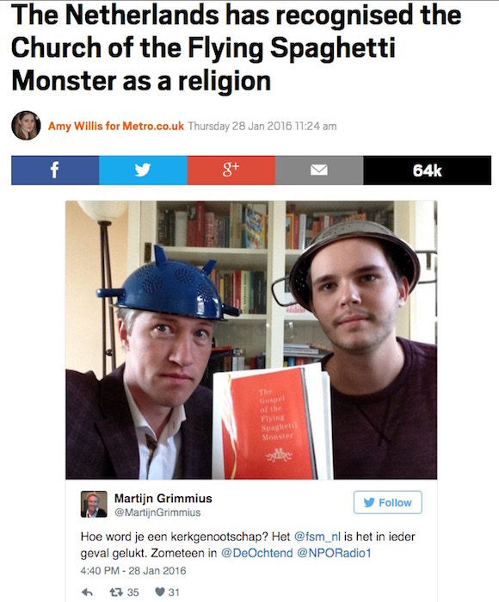Share the article on Twitter

[143, 170]
